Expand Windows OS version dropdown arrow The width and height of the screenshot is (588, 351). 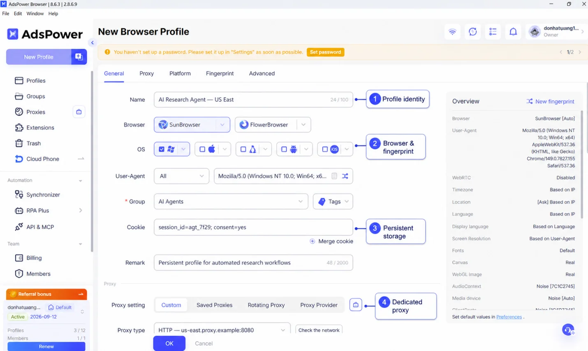click(183, 149)
